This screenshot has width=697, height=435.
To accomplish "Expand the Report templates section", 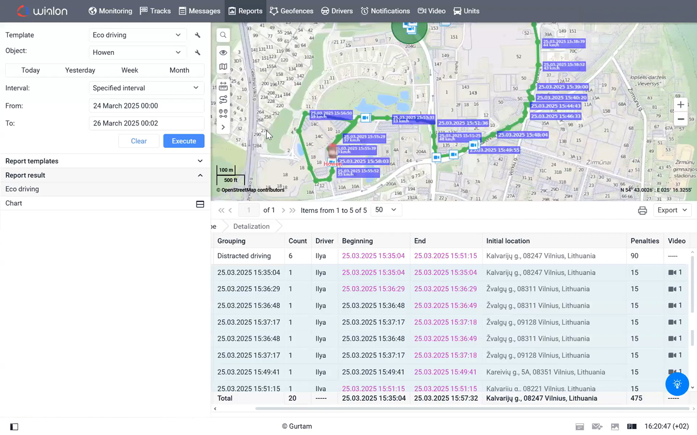I will [x=104, y=161].
